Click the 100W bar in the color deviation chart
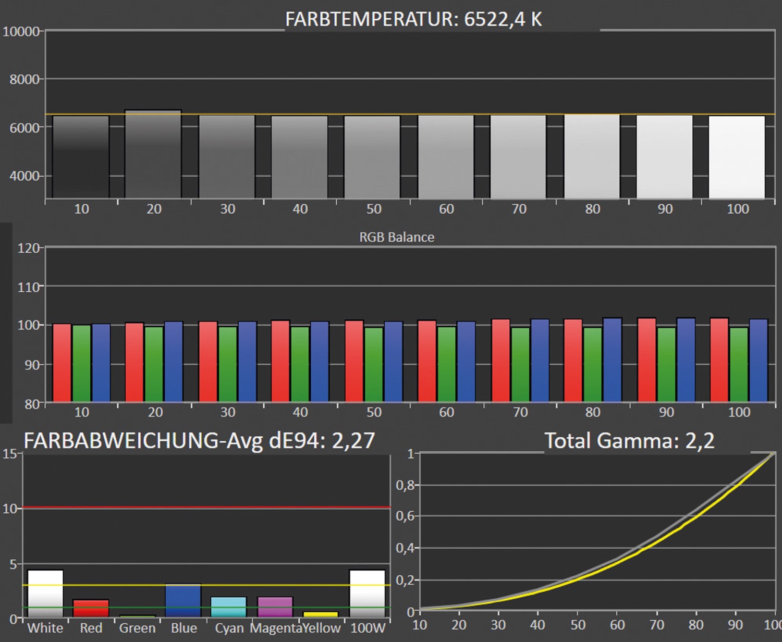The image size is (782, 642). pos(367,594)
